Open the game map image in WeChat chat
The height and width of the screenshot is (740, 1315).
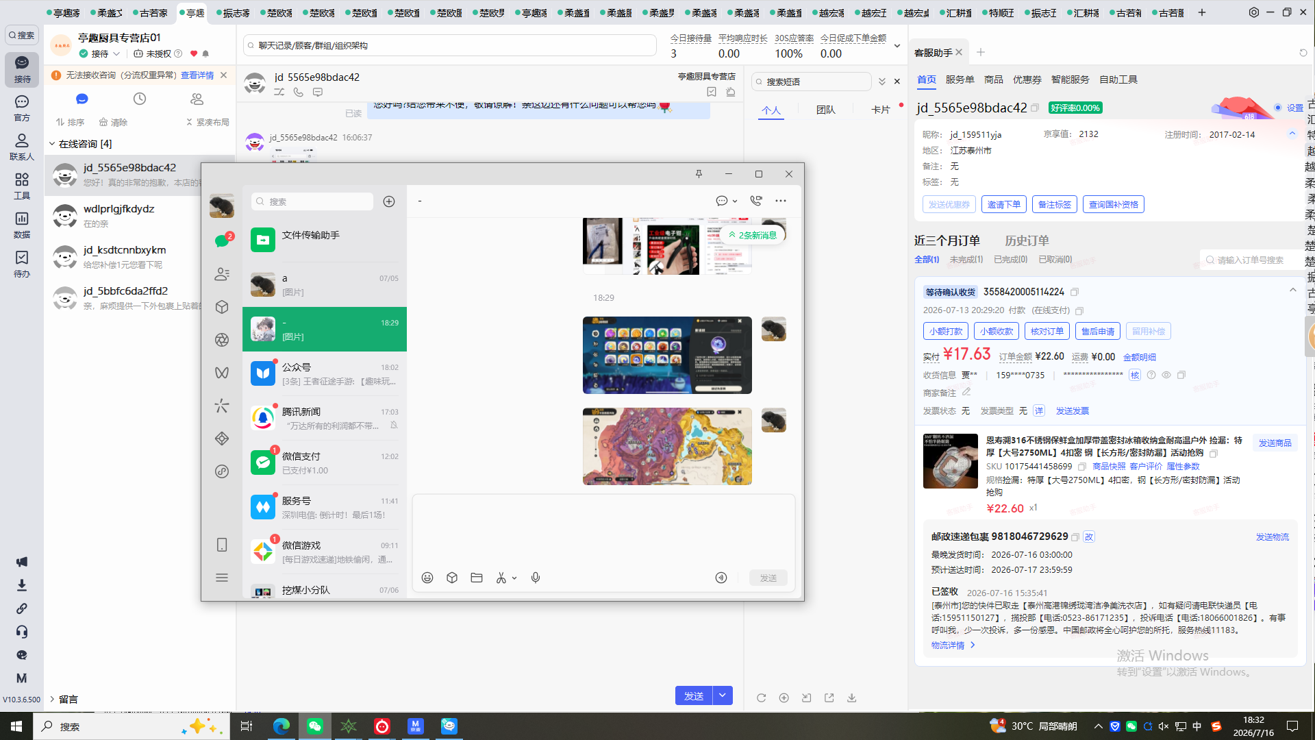tap(667, 446)
